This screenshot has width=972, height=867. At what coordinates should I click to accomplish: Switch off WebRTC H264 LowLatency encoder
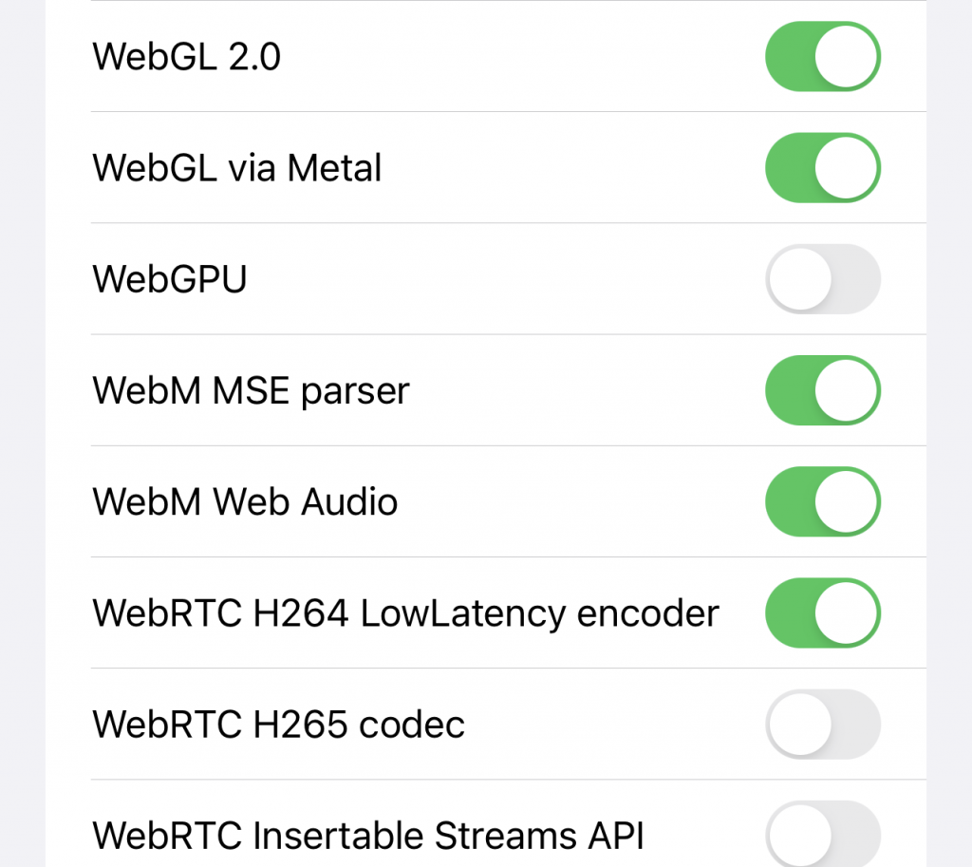click(822, 613)
